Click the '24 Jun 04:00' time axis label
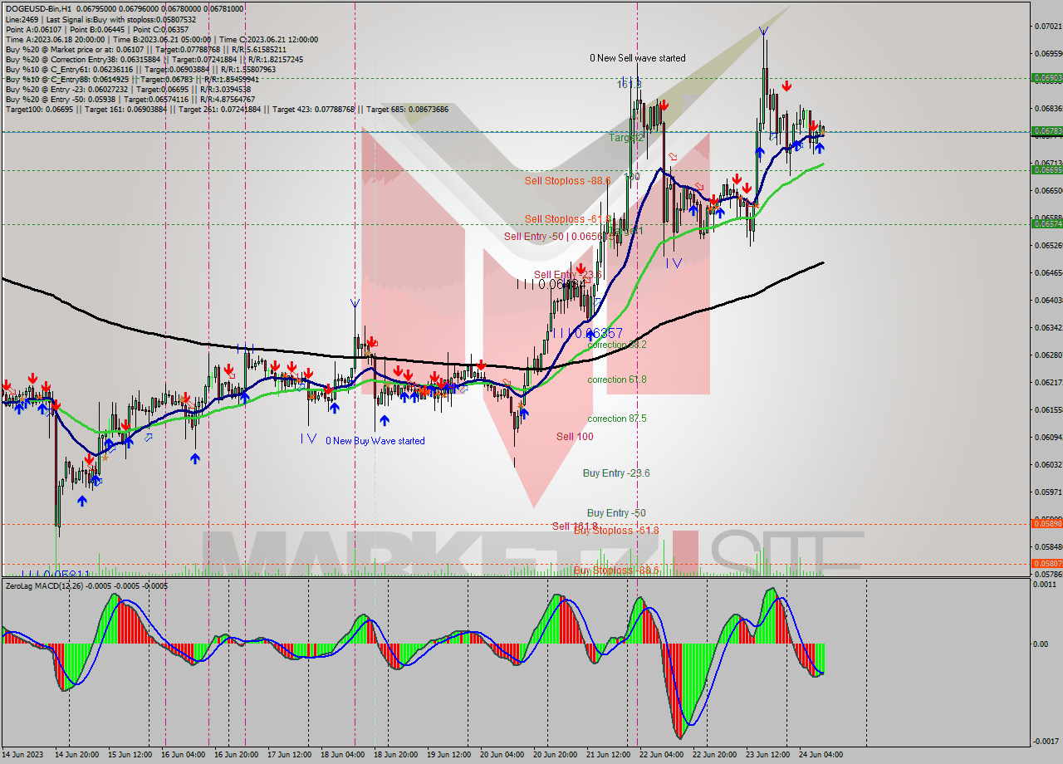The image size is (1063, 764). point(821,755)
